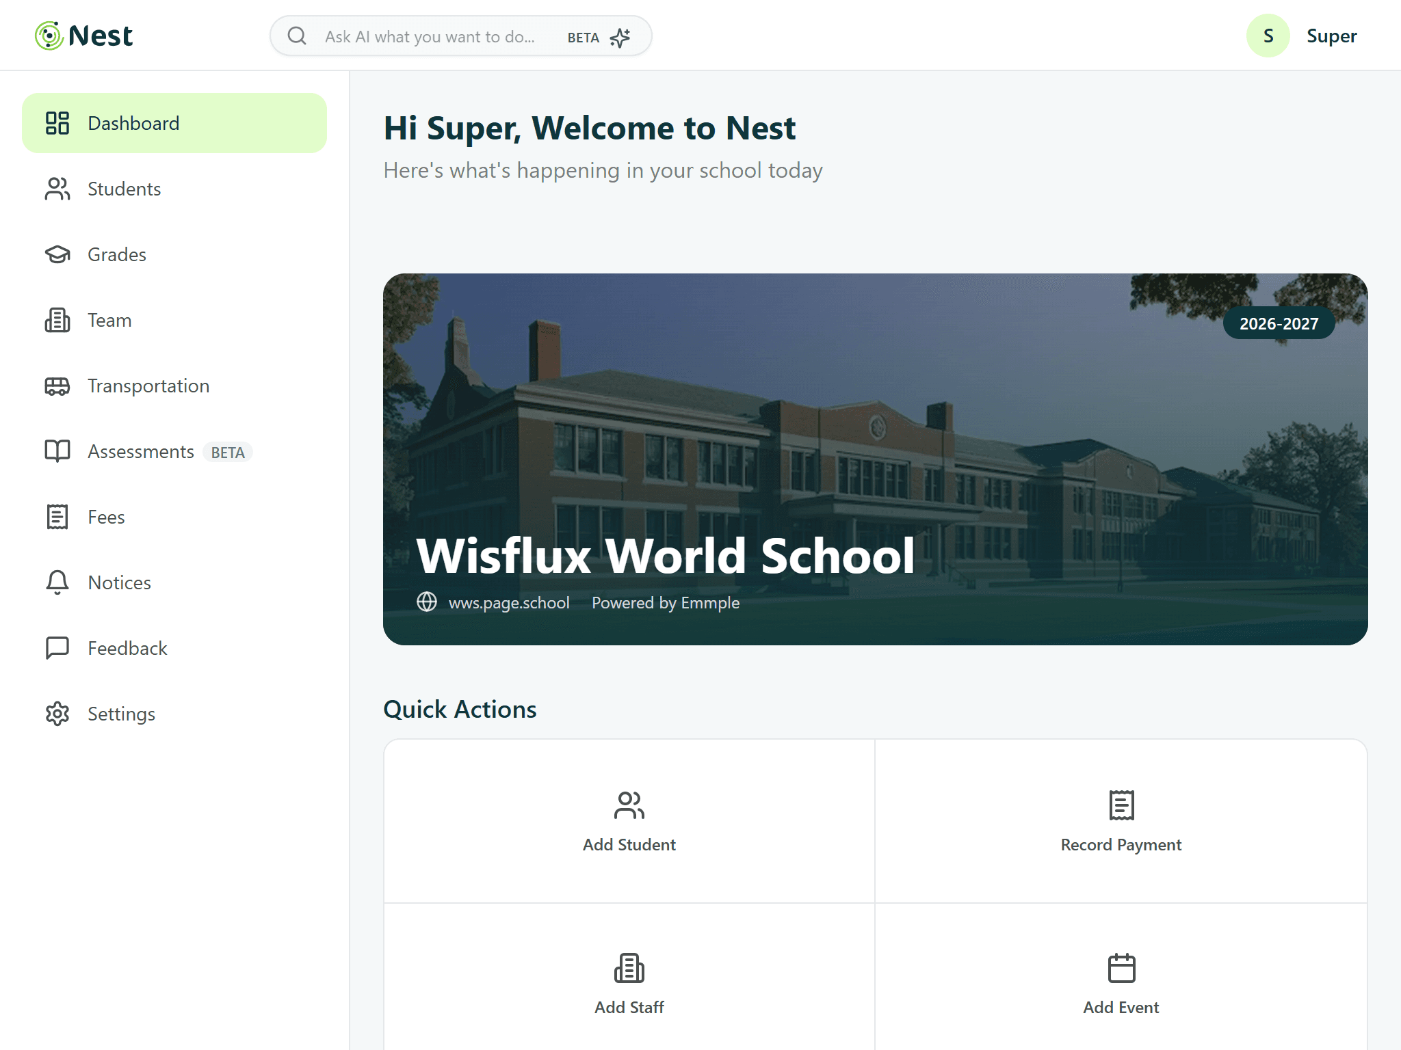Click the Powered by Emmple text
This screenshot has width=1401, height=1050.
[x=666, y=603]
